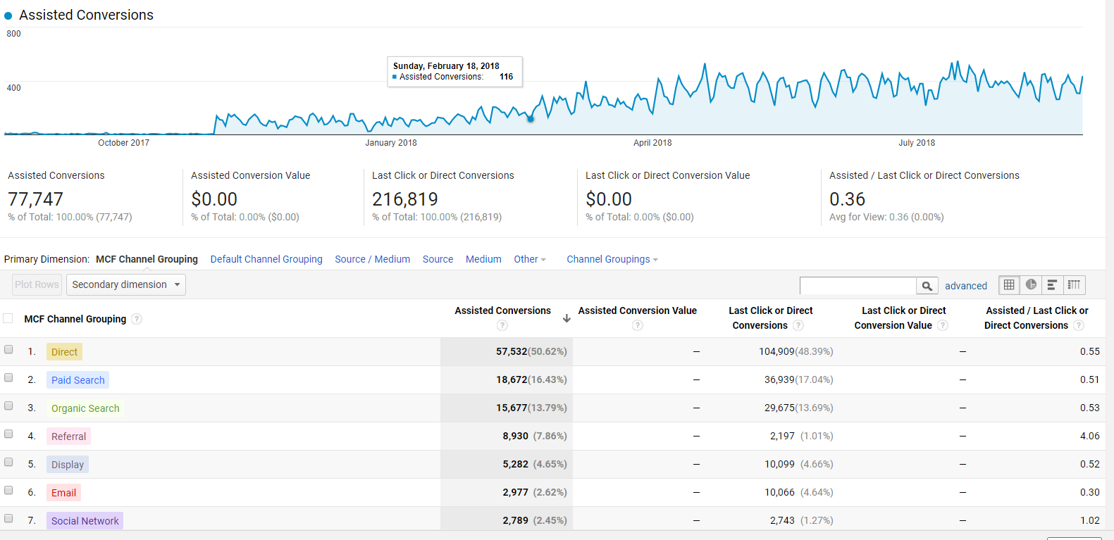Switch to data table view icon

pos(1009,285)
